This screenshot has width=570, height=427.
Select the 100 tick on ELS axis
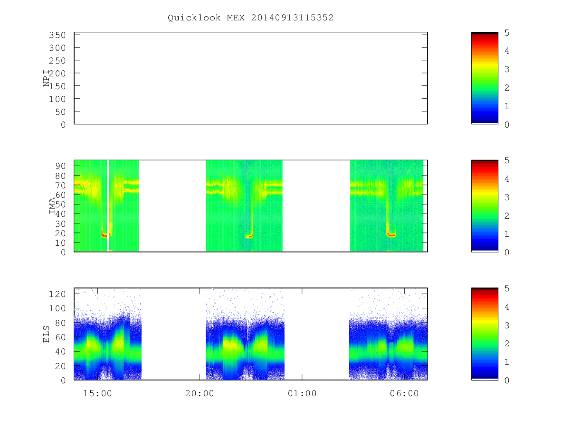click(57, 308)
